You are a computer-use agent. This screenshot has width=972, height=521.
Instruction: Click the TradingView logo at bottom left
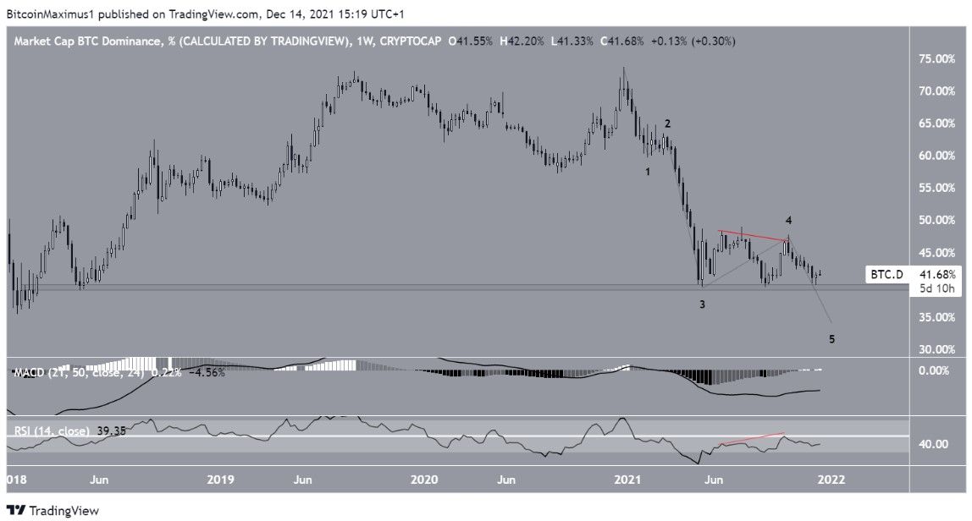tap(52, 511)
